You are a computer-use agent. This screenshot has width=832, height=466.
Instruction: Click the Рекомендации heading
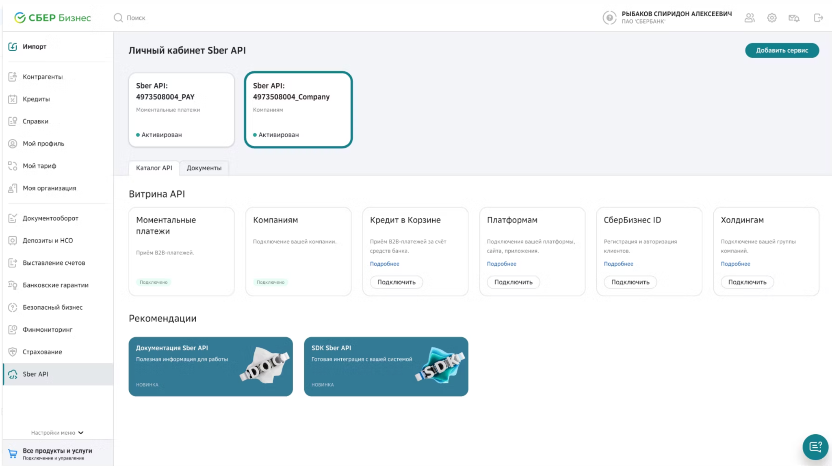(162, 319)
